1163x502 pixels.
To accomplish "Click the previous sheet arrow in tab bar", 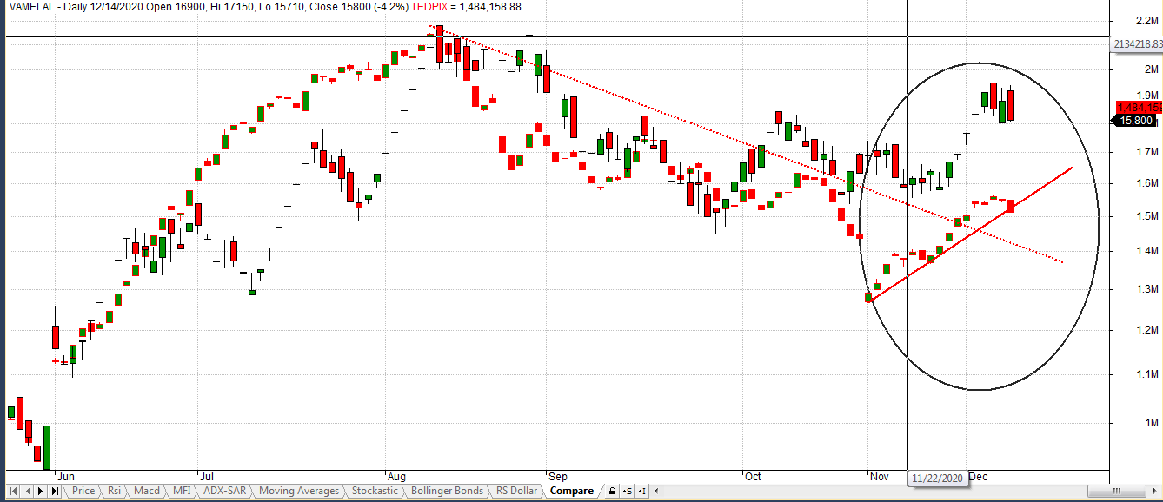I will point(26,492).
